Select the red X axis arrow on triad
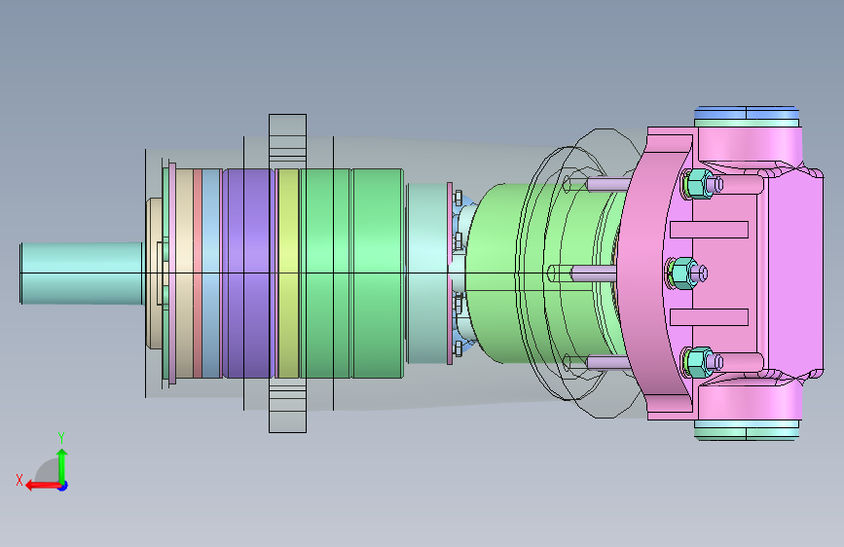 click(x=43, y=486)
